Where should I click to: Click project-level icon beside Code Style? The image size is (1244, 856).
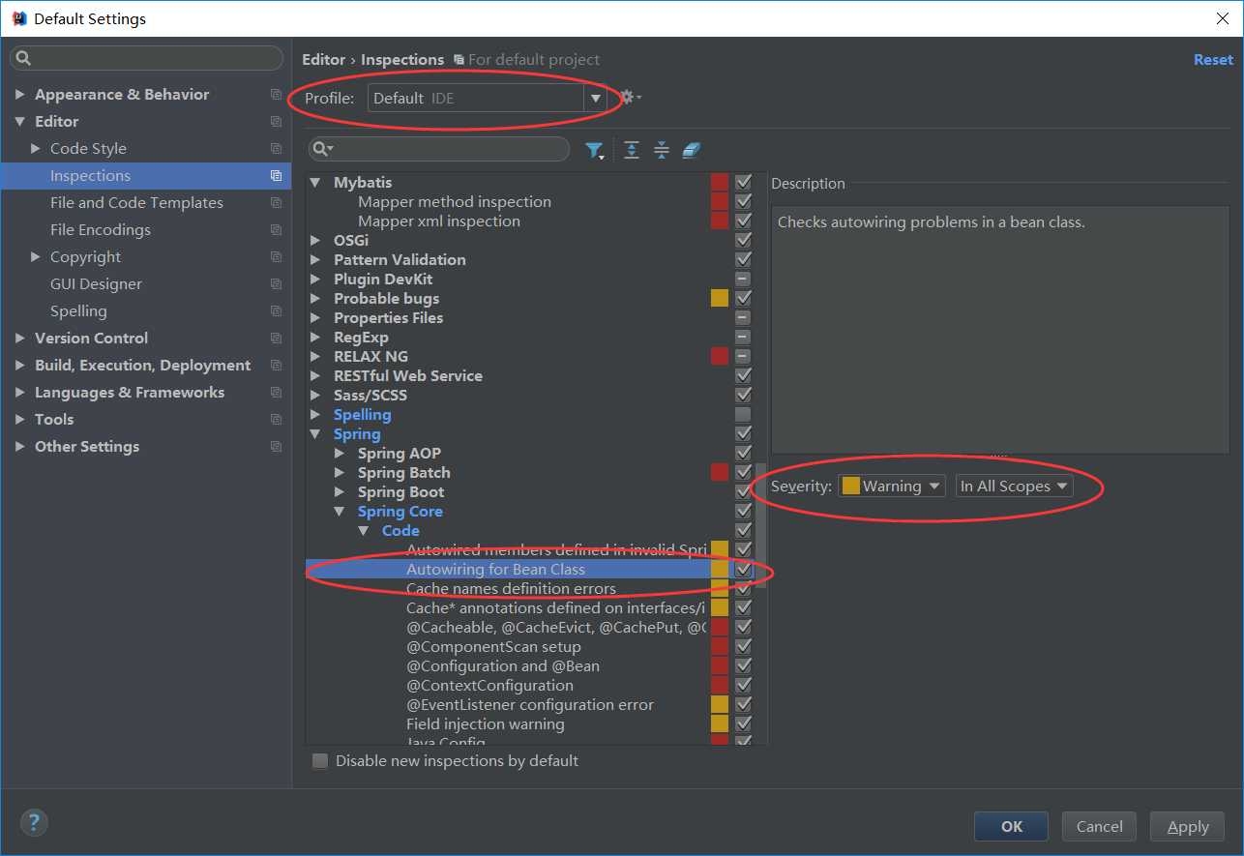276,149
